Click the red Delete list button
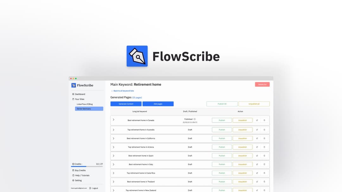Viewport: 342px width, 192px height. pos(262,84)
